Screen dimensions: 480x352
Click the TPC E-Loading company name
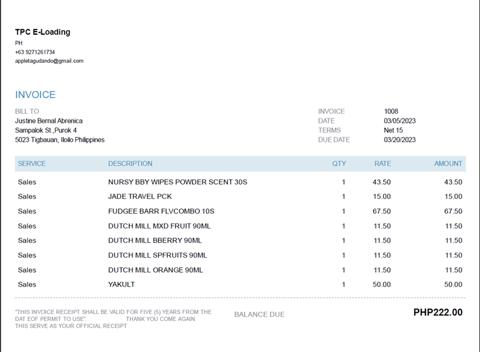tap(42, 32)
